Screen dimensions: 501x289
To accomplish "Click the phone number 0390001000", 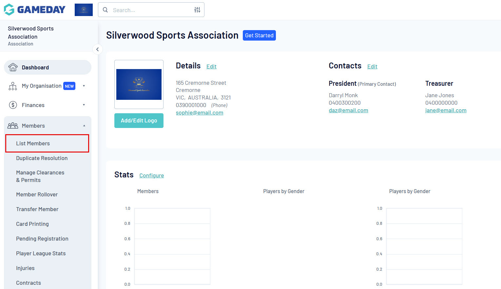I will [x=191, y=105].
